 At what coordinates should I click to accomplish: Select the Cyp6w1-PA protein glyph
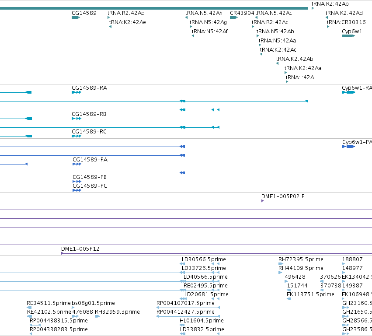[x=348, y=147]
